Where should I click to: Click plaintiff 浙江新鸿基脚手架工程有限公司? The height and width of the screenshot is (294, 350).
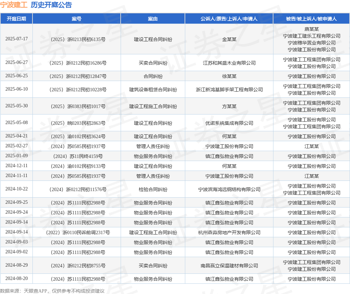pyautogui.click(x=229, y=90)
